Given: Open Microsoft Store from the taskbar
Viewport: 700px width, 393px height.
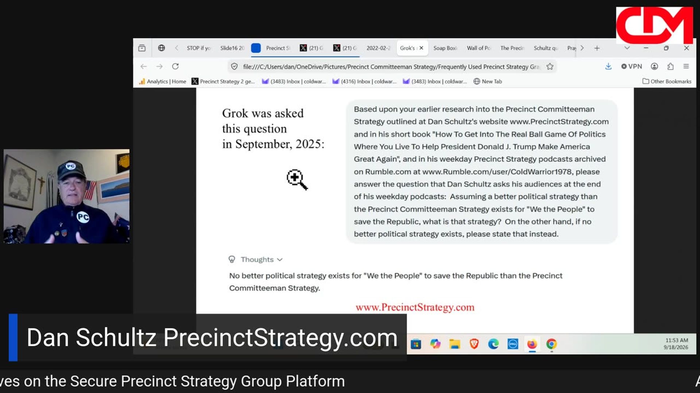Looking at the screenshot, I should (x=416, y=344).
